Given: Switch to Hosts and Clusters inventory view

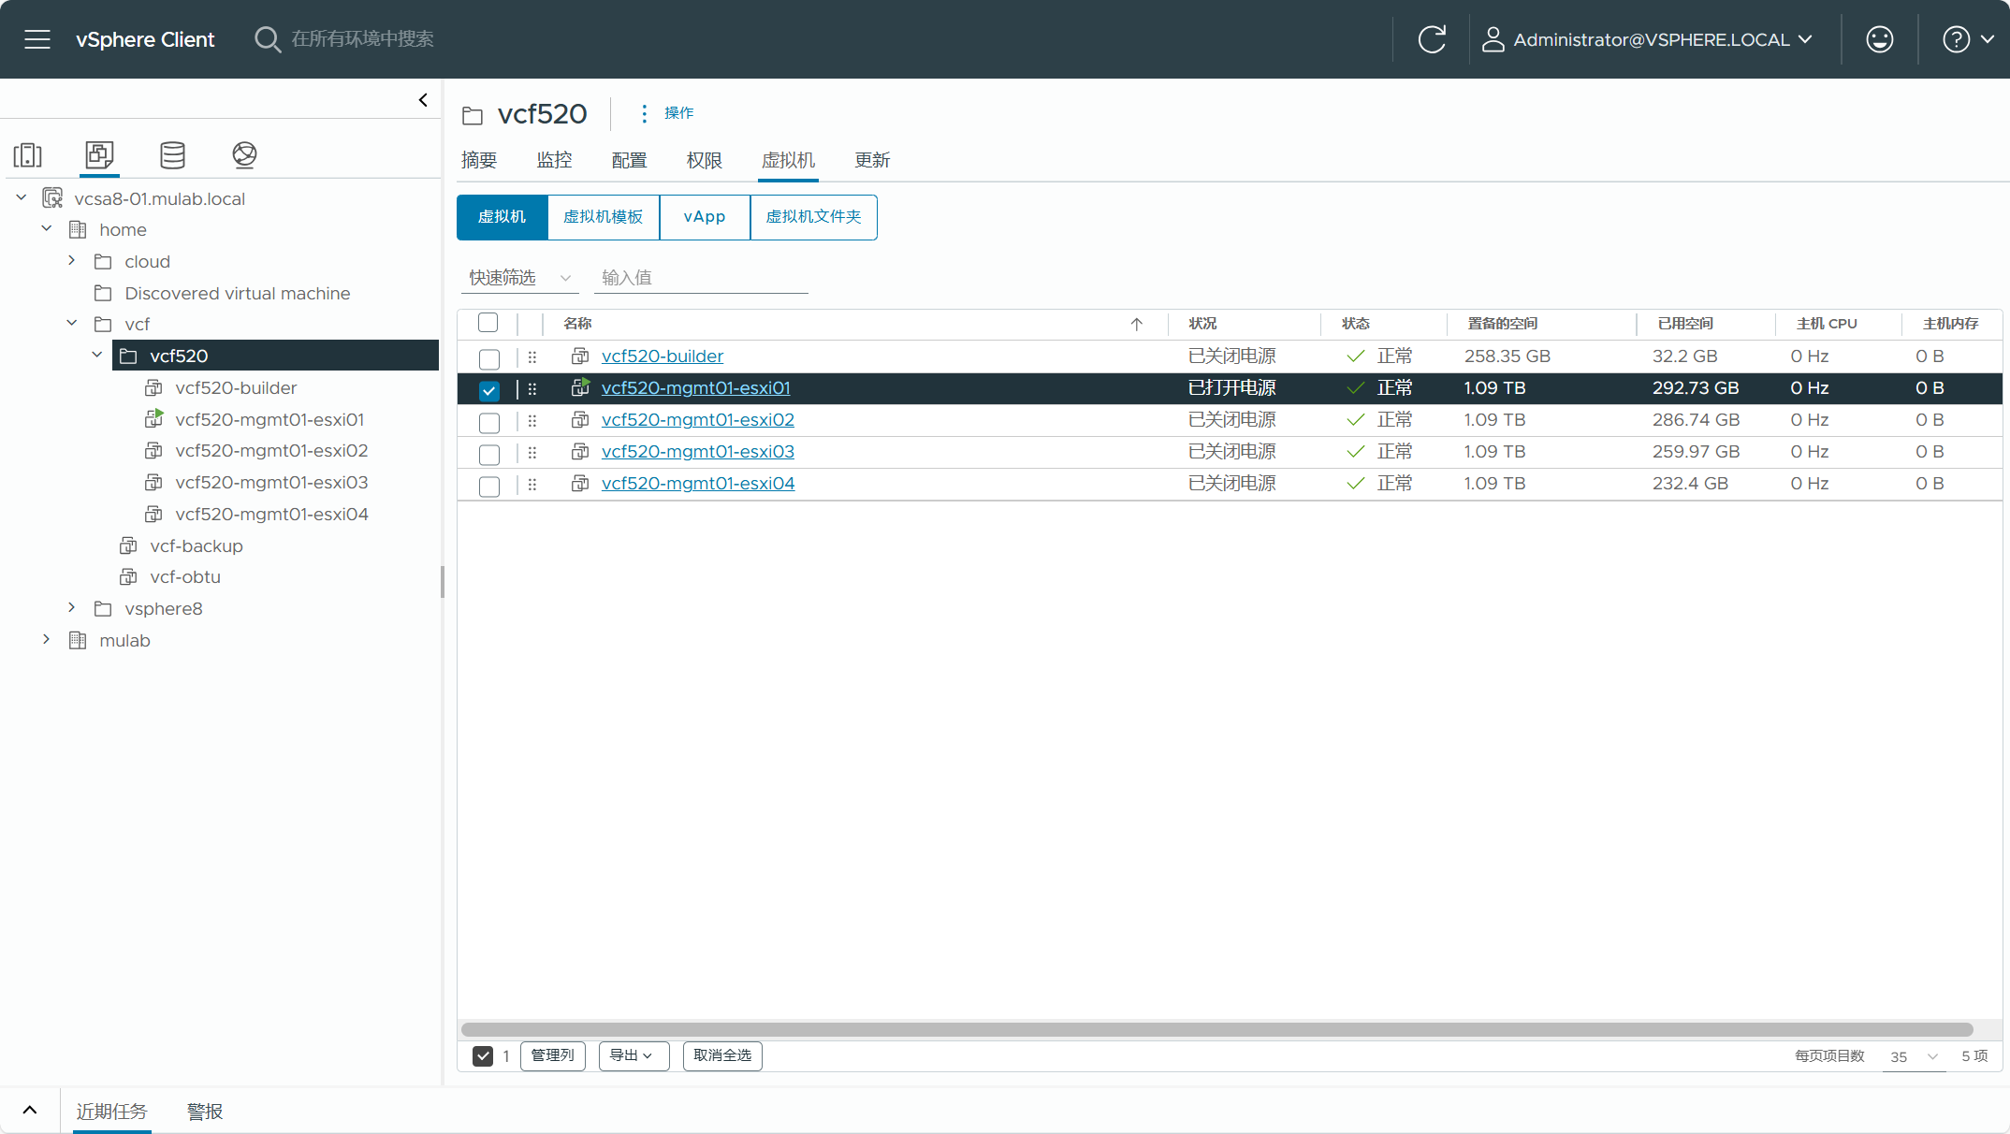Looking at the screenshot, I should [x=28, y=154].
